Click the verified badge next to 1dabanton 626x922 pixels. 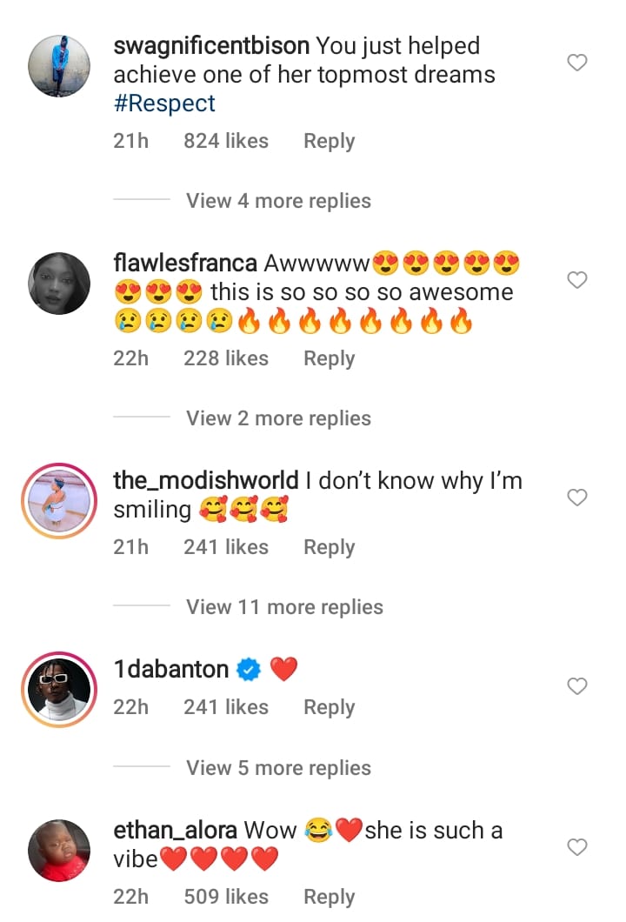click(249, 670)
